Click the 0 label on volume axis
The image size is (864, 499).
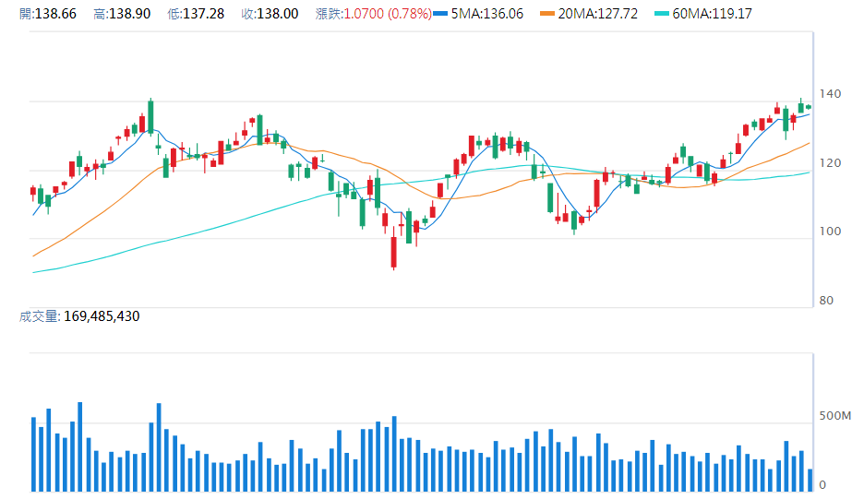pyautogui.click(x=823, y=485)
